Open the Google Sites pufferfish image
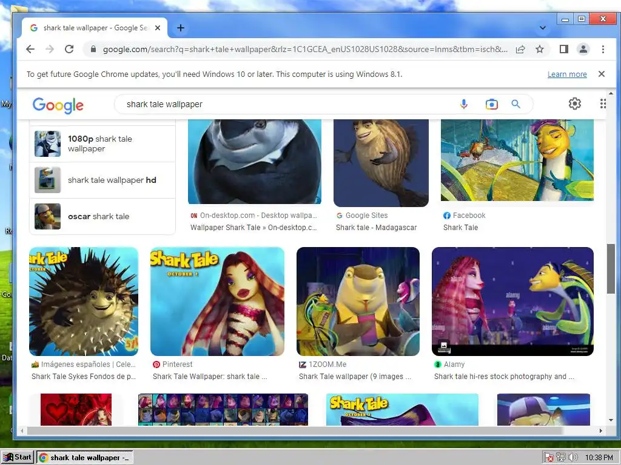 [381, 163]
